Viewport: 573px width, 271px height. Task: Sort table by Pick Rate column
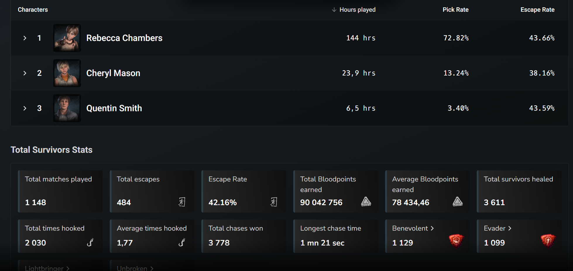pyautogui.click(x=455, y=10)
